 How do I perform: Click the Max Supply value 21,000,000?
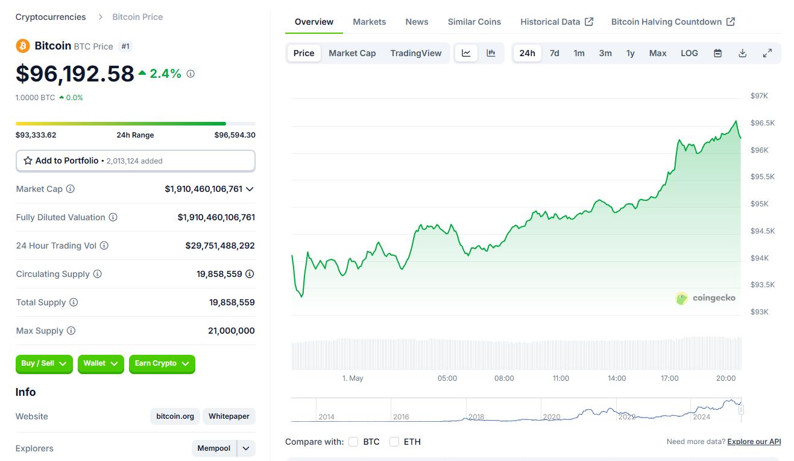click(232, 331)
